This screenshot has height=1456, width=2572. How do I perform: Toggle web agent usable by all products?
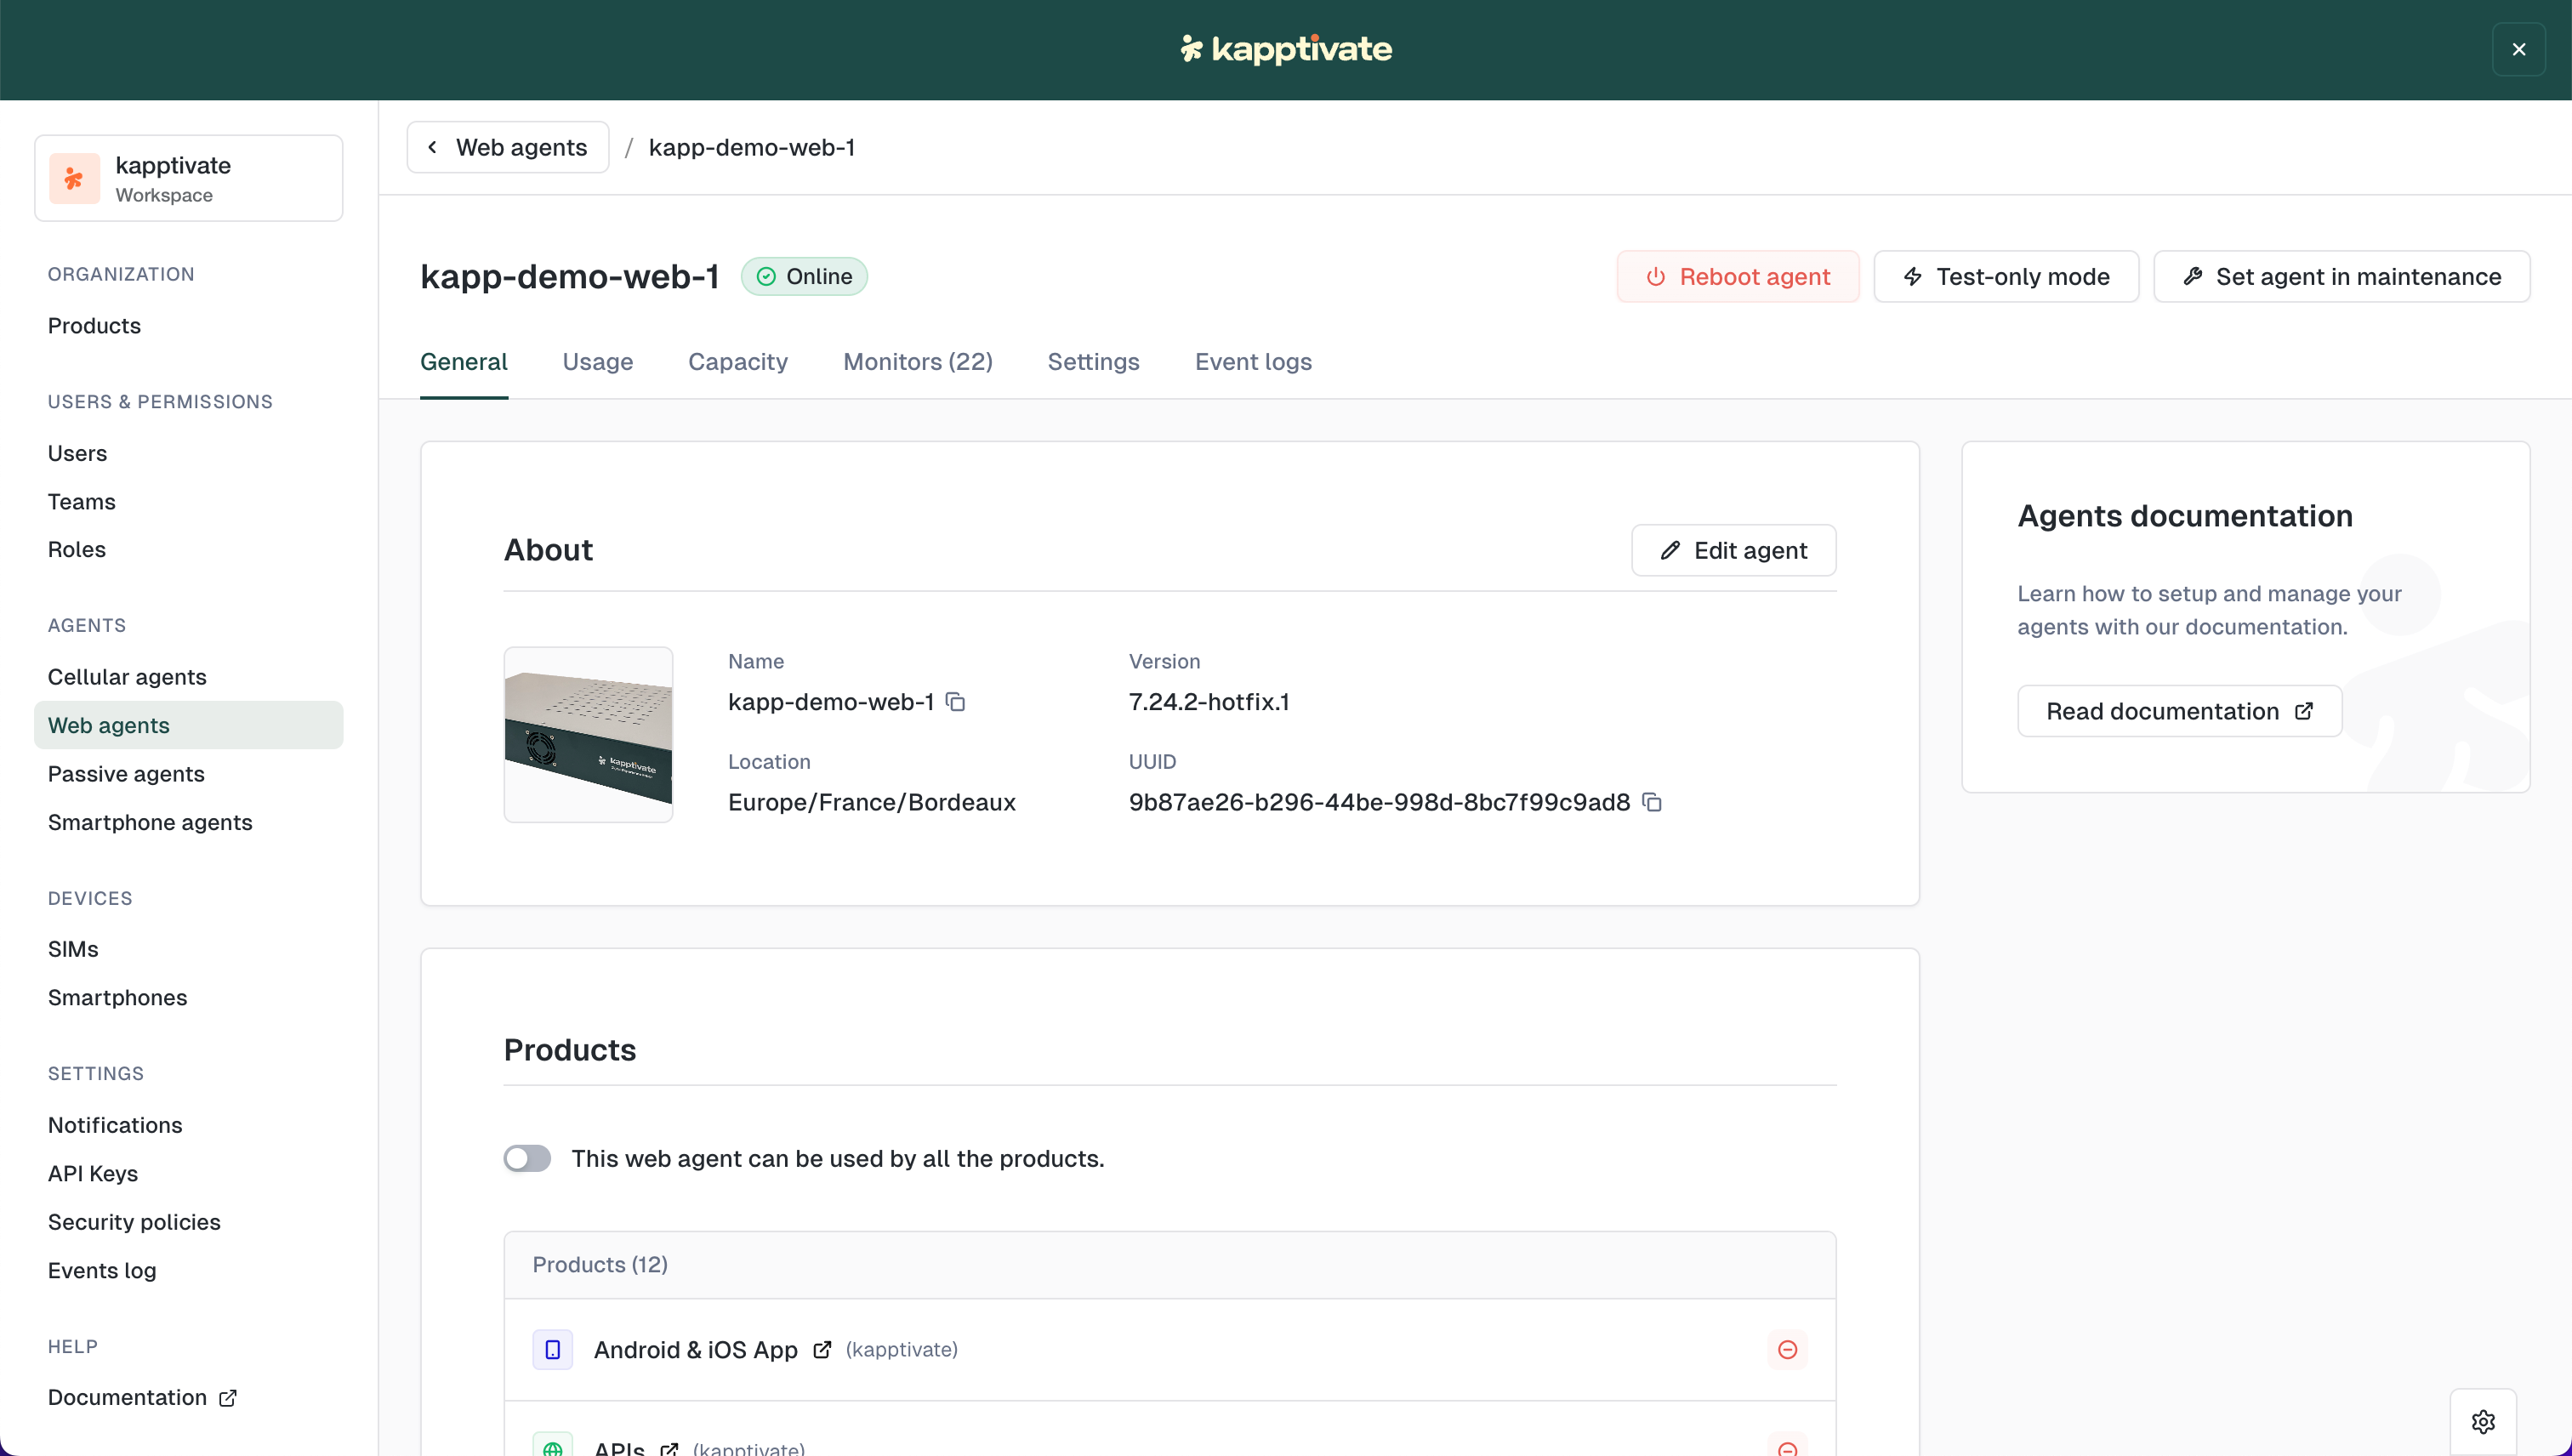tap(527, 1158)
